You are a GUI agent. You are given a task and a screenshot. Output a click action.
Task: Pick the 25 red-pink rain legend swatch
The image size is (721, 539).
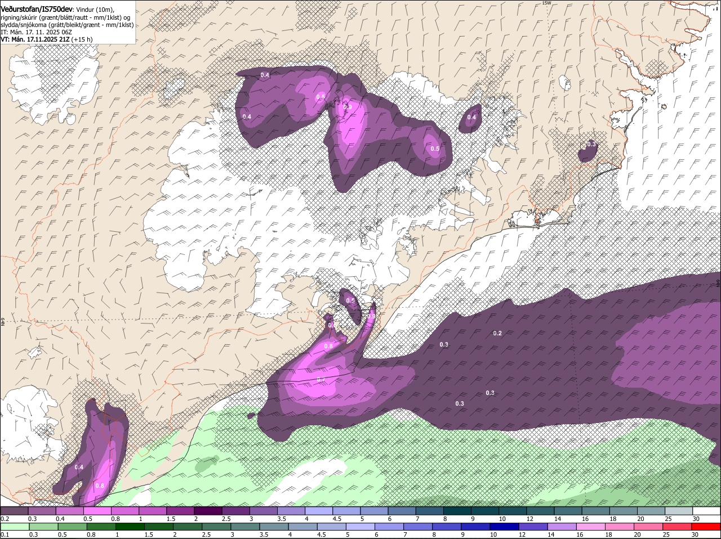[678, 527]
